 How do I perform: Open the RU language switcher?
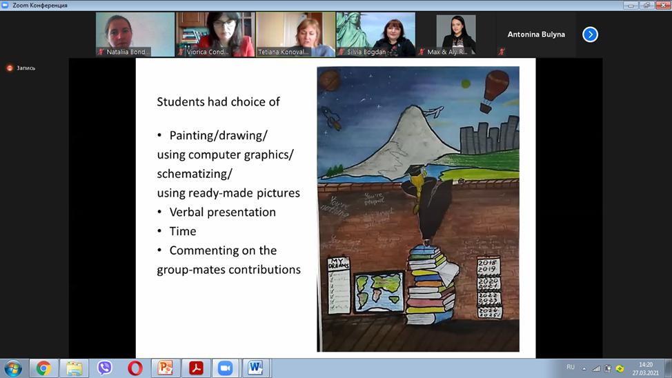coord(570,368)
